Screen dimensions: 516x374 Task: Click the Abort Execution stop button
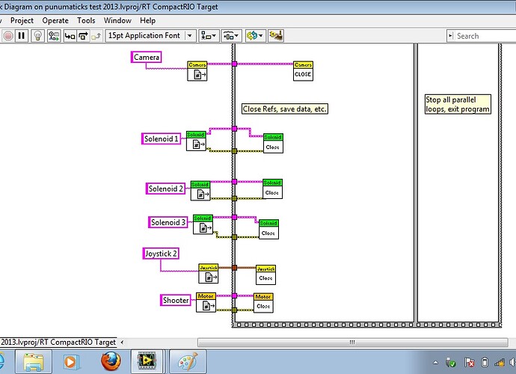pos(8,36)
